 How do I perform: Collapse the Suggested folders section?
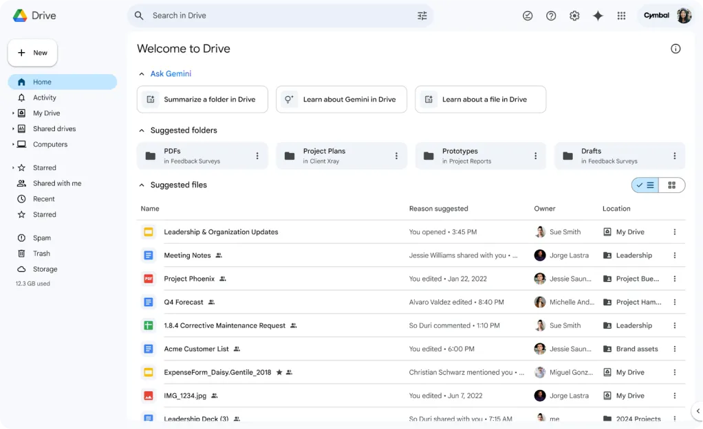[x=142, y=130]
